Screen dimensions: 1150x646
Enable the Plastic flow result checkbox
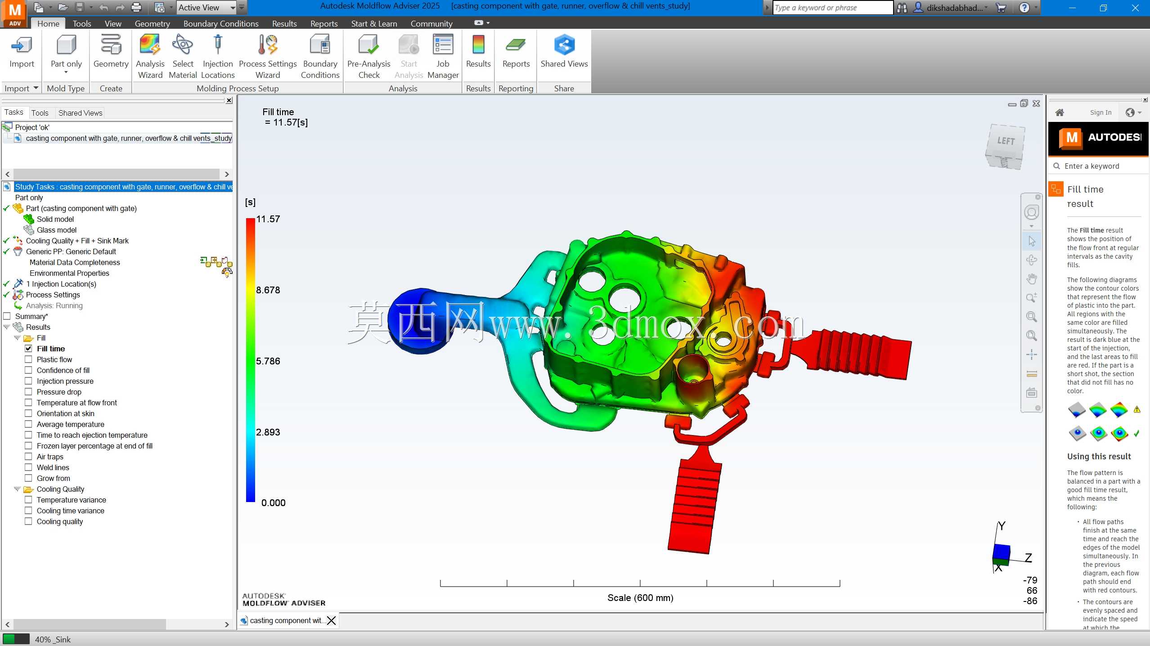[x=28, y=359]
